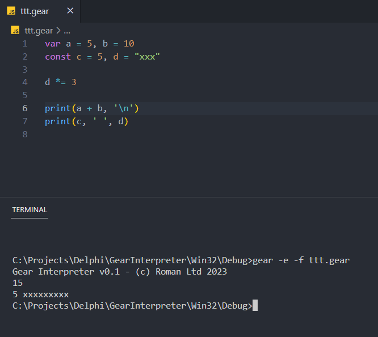Place cursor on the d *= 3 statement
The width and height of the screenshot is (378, 337).
[60, 82]
